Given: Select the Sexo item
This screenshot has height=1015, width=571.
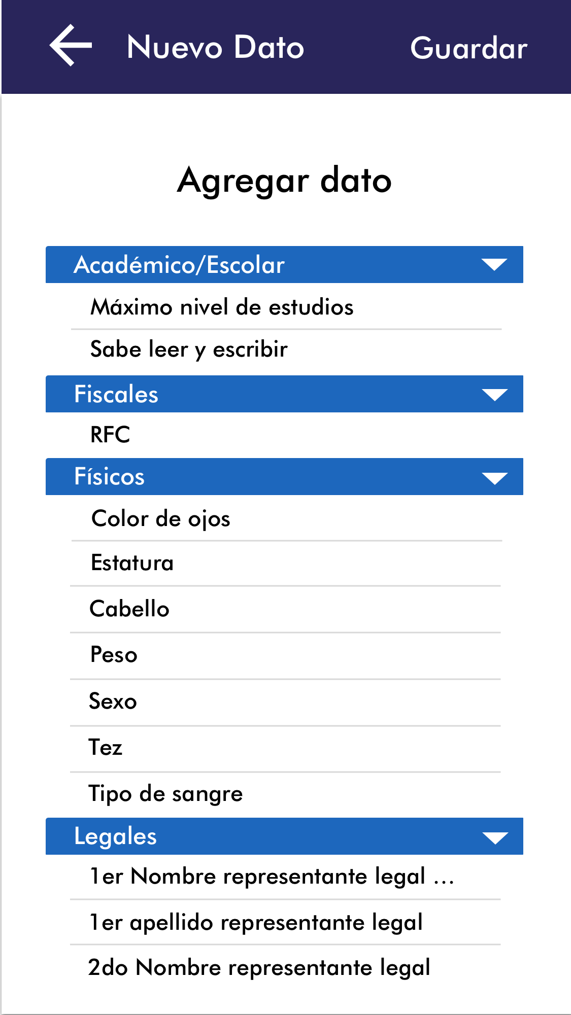Looking at the screenshot, I should (113, 702).
